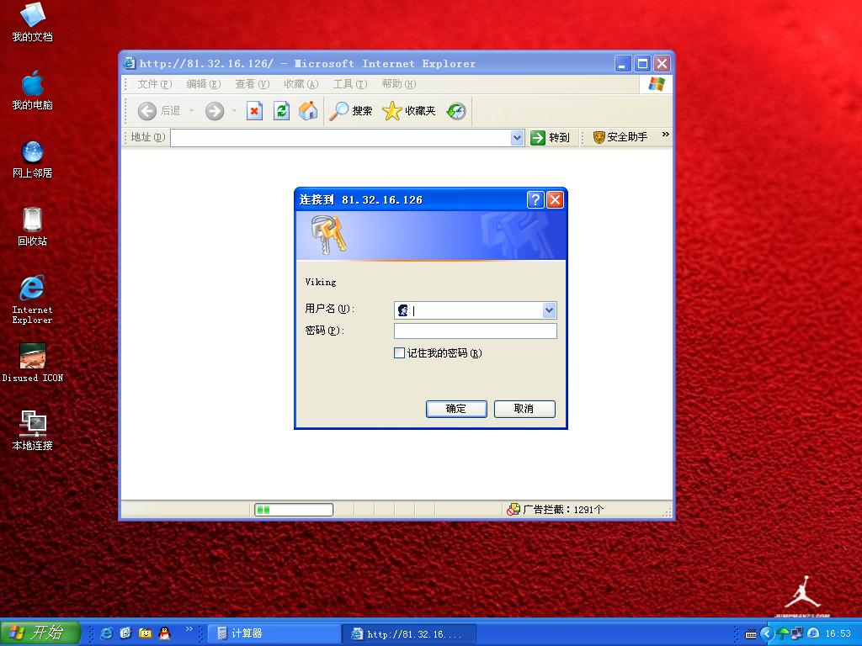This screenshot has height=646, width=862.
Task: Open the Recycle Bin icon
Action: [32, 226]
